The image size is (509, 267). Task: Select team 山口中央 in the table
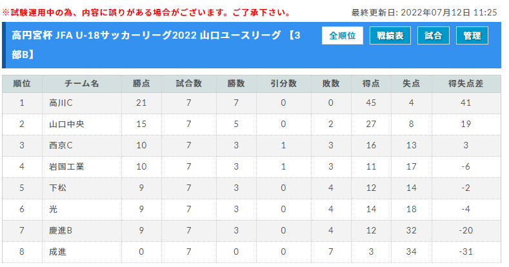click(x=66, y=124)
